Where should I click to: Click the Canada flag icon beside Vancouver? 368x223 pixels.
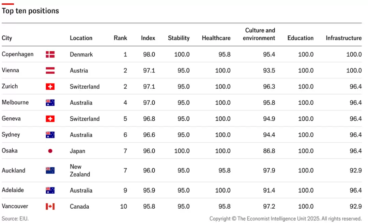click(x=50, y=207)
